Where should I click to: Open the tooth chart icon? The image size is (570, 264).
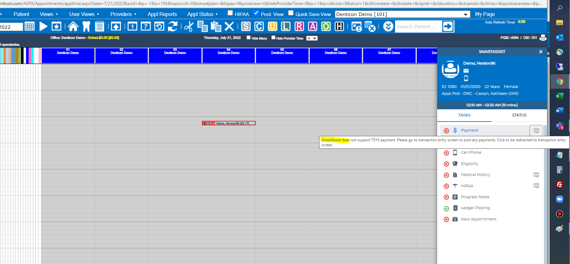tap(86, 27)
